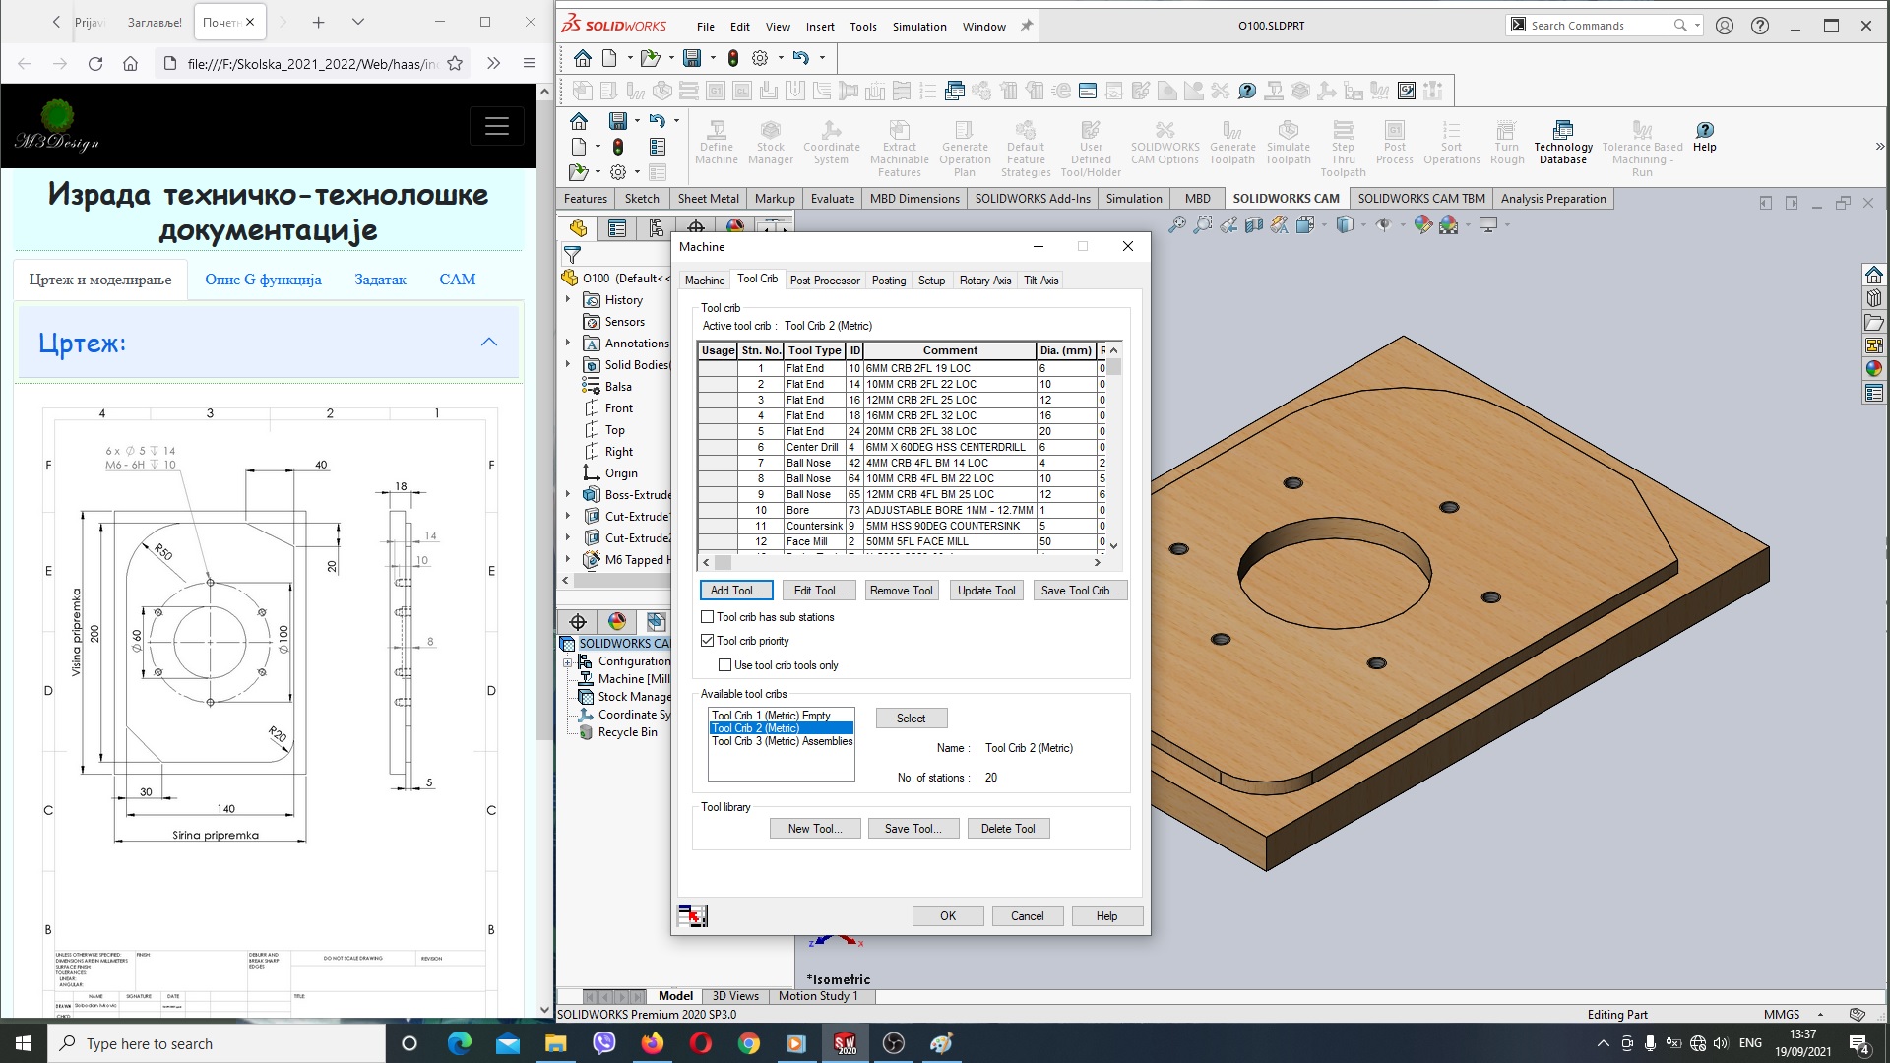Switch to the Post Processor tab
The width and height of the screenshot is (1890, 1063).
(x=824, y=280)
